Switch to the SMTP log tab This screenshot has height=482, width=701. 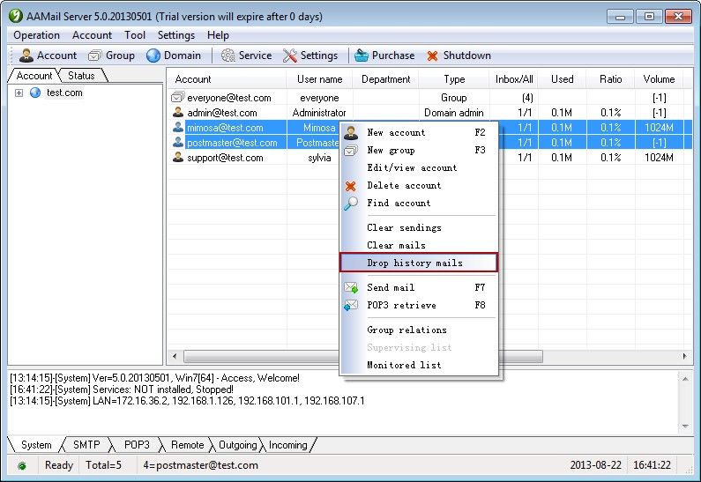(x=86, y=445)
